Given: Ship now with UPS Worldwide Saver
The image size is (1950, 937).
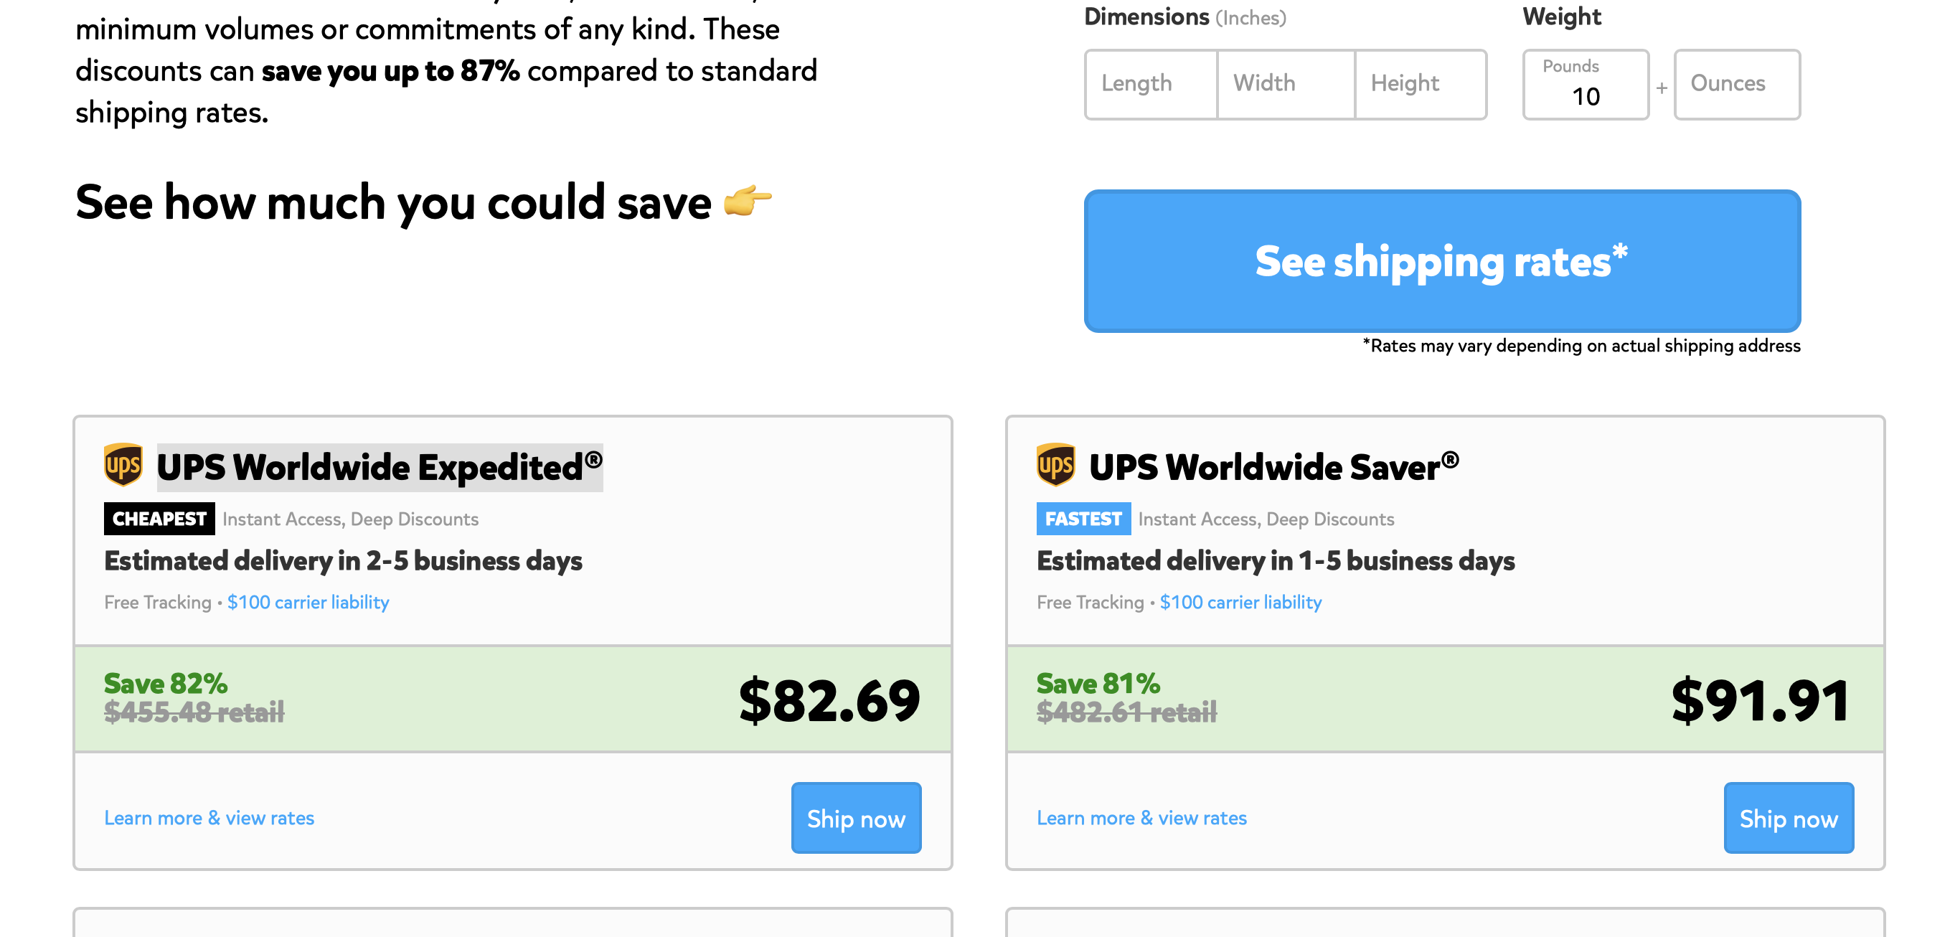Looking at the screenshot, I should 1788,818.
